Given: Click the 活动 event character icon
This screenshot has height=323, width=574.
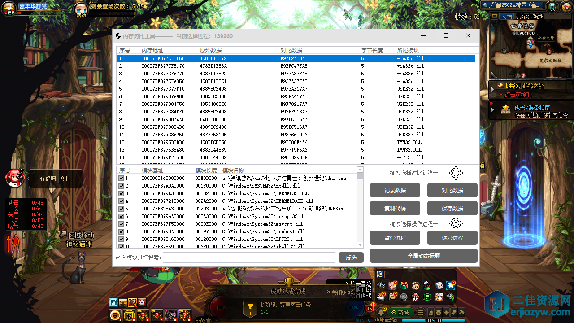Looking at the screenshot, I should point(81,9).
